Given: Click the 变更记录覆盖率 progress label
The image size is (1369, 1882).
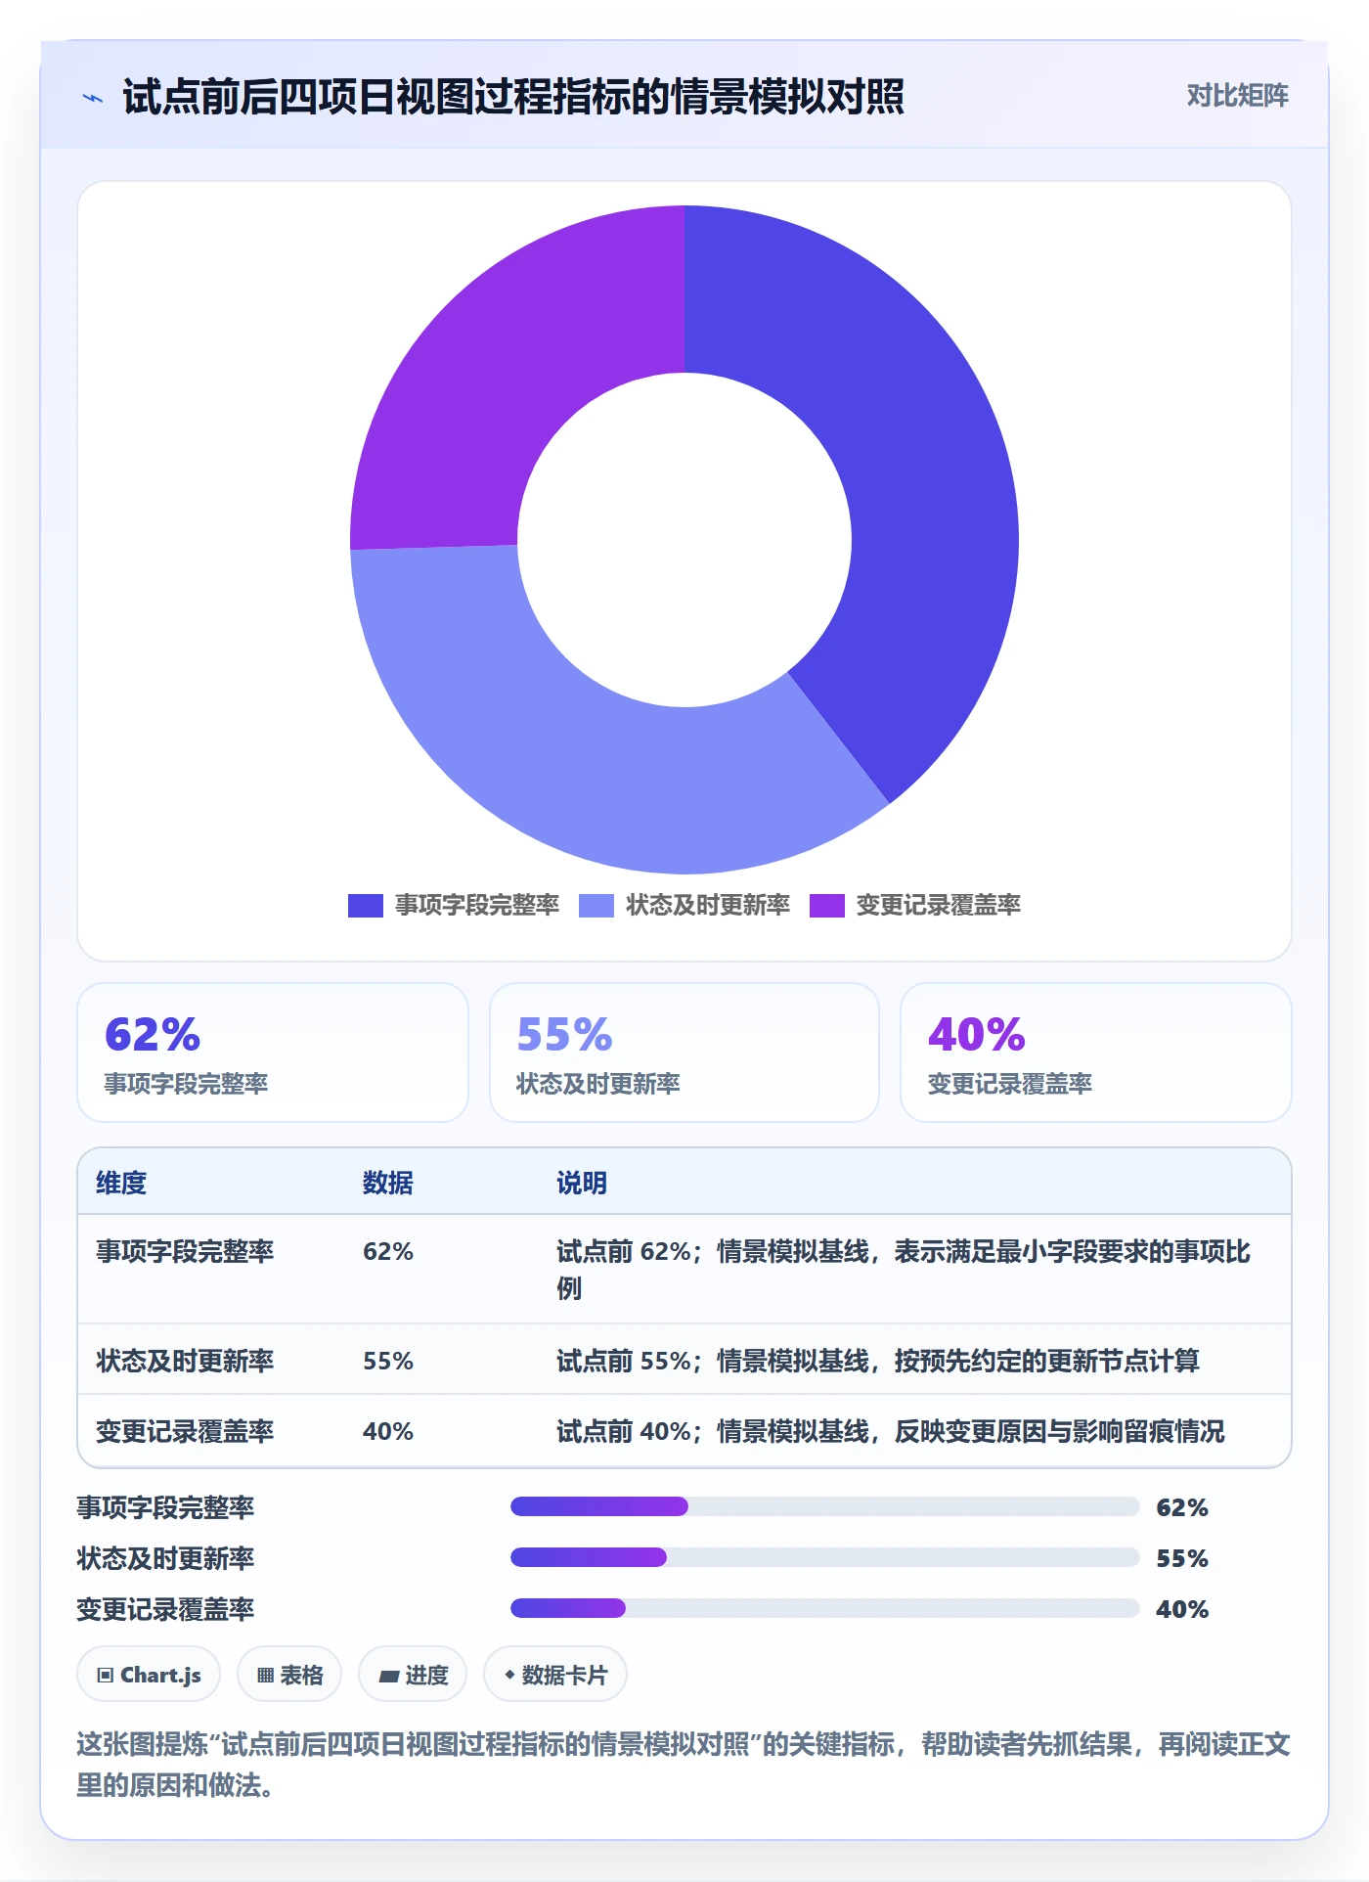Looking at the screenshot, I should 165,1609.
